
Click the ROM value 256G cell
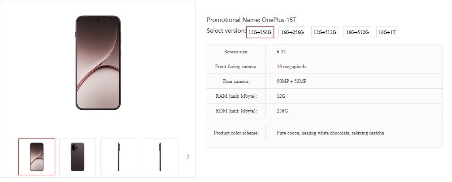click(282, 111)
